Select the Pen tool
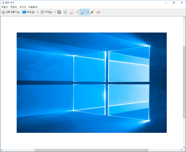The image size is (186, 152). (x=83, y=12)
